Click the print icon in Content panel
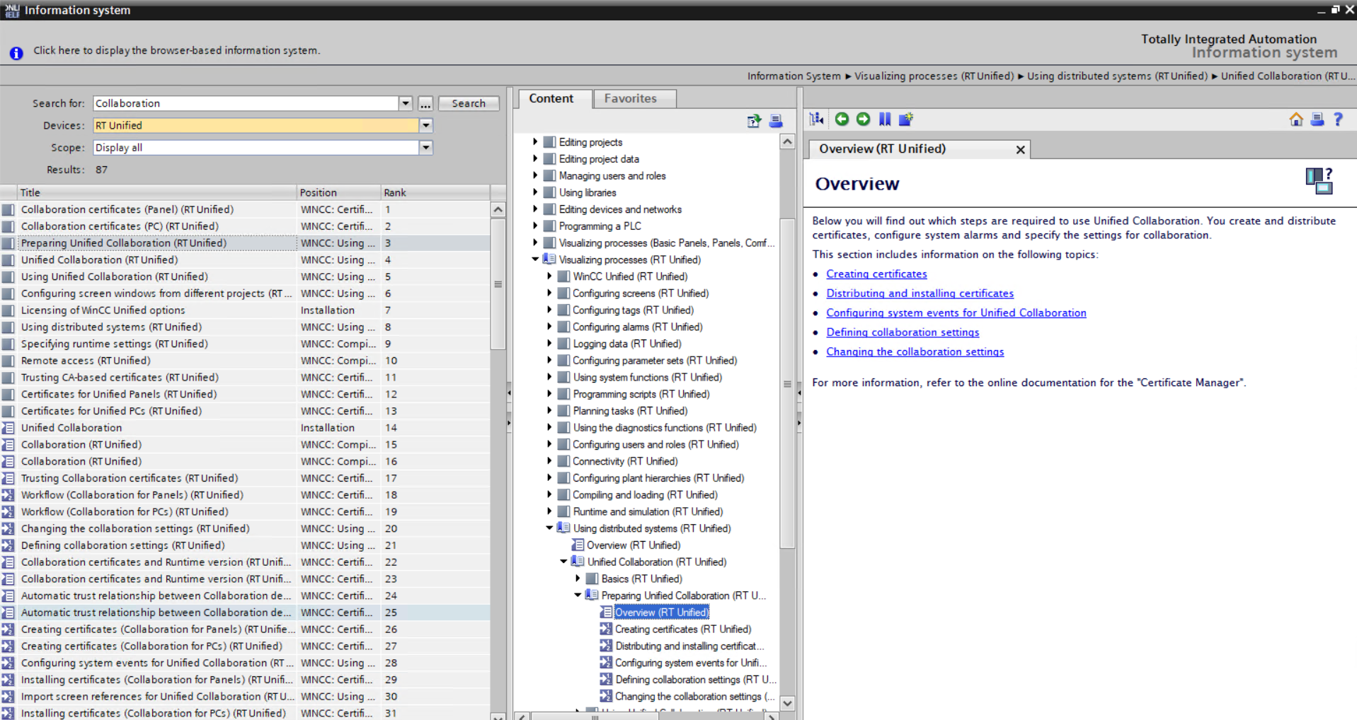1357x720 pixels. coord(776,121)
